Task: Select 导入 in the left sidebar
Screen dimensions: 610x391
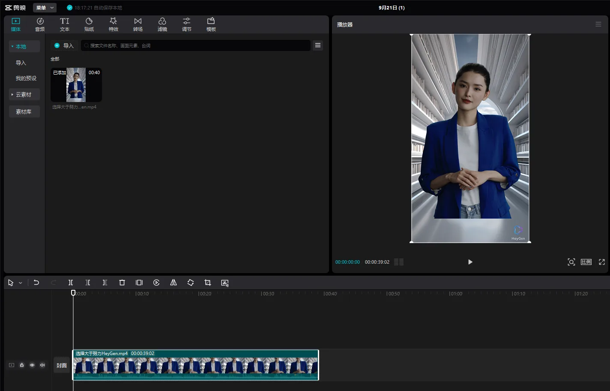Action: click(x=21, y=63)
